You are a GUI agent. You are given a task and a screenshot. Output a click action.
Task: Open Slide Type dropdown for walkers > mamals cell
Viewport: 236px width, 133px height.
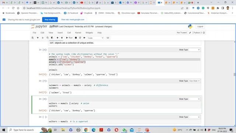coord(194,117)
